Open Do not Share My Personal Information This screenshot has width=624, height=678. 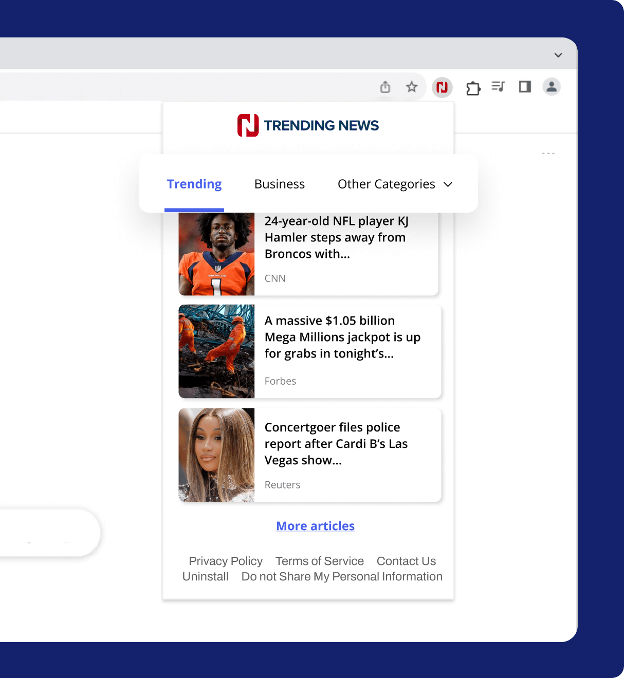pos(342,576)
